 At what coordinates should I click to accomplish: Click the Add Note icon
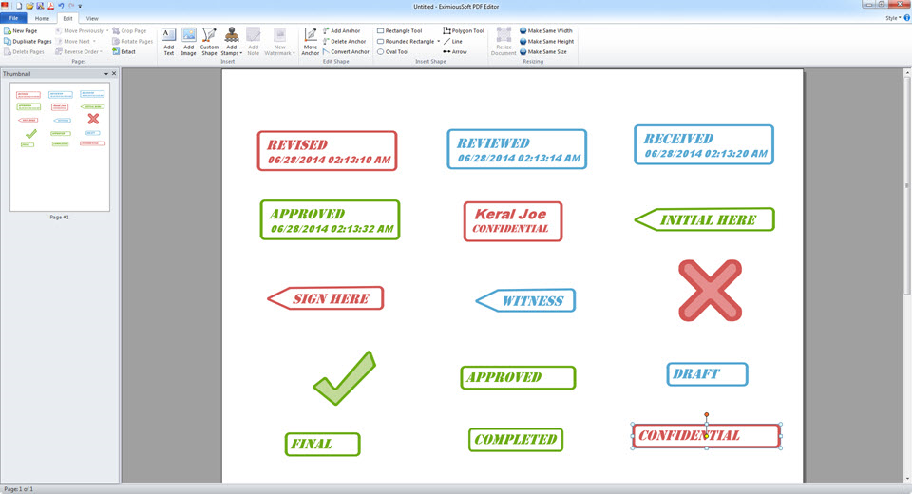(253, 42)
